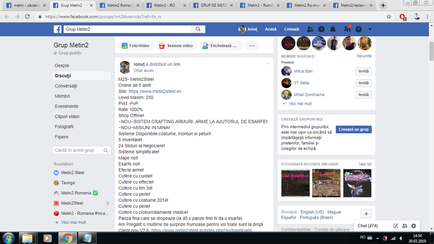Open the metin2steel.in site link in post
Viewport: 434px width, 244px height.
pos(155,91)
